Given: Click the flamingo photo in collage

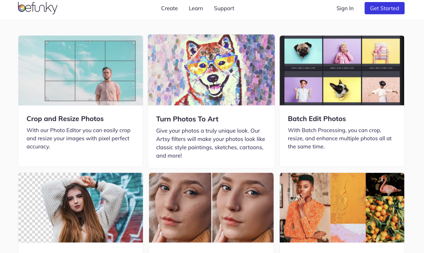Looking at the screenshot, I should 385,184.
